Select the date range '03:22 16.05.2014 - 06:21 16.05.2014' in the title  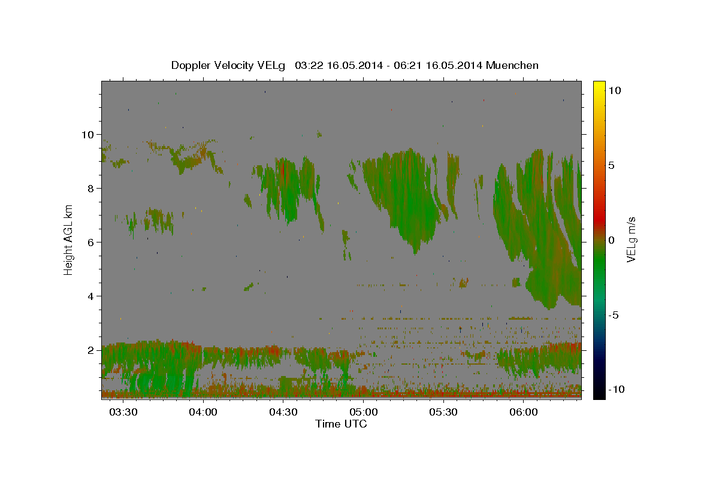pos(389,65)
